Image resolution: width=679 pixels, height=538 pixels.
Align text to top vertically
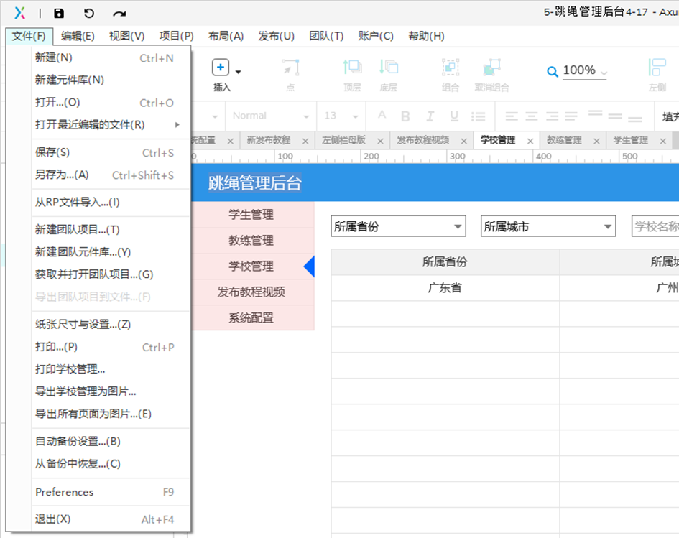[595, 113]
